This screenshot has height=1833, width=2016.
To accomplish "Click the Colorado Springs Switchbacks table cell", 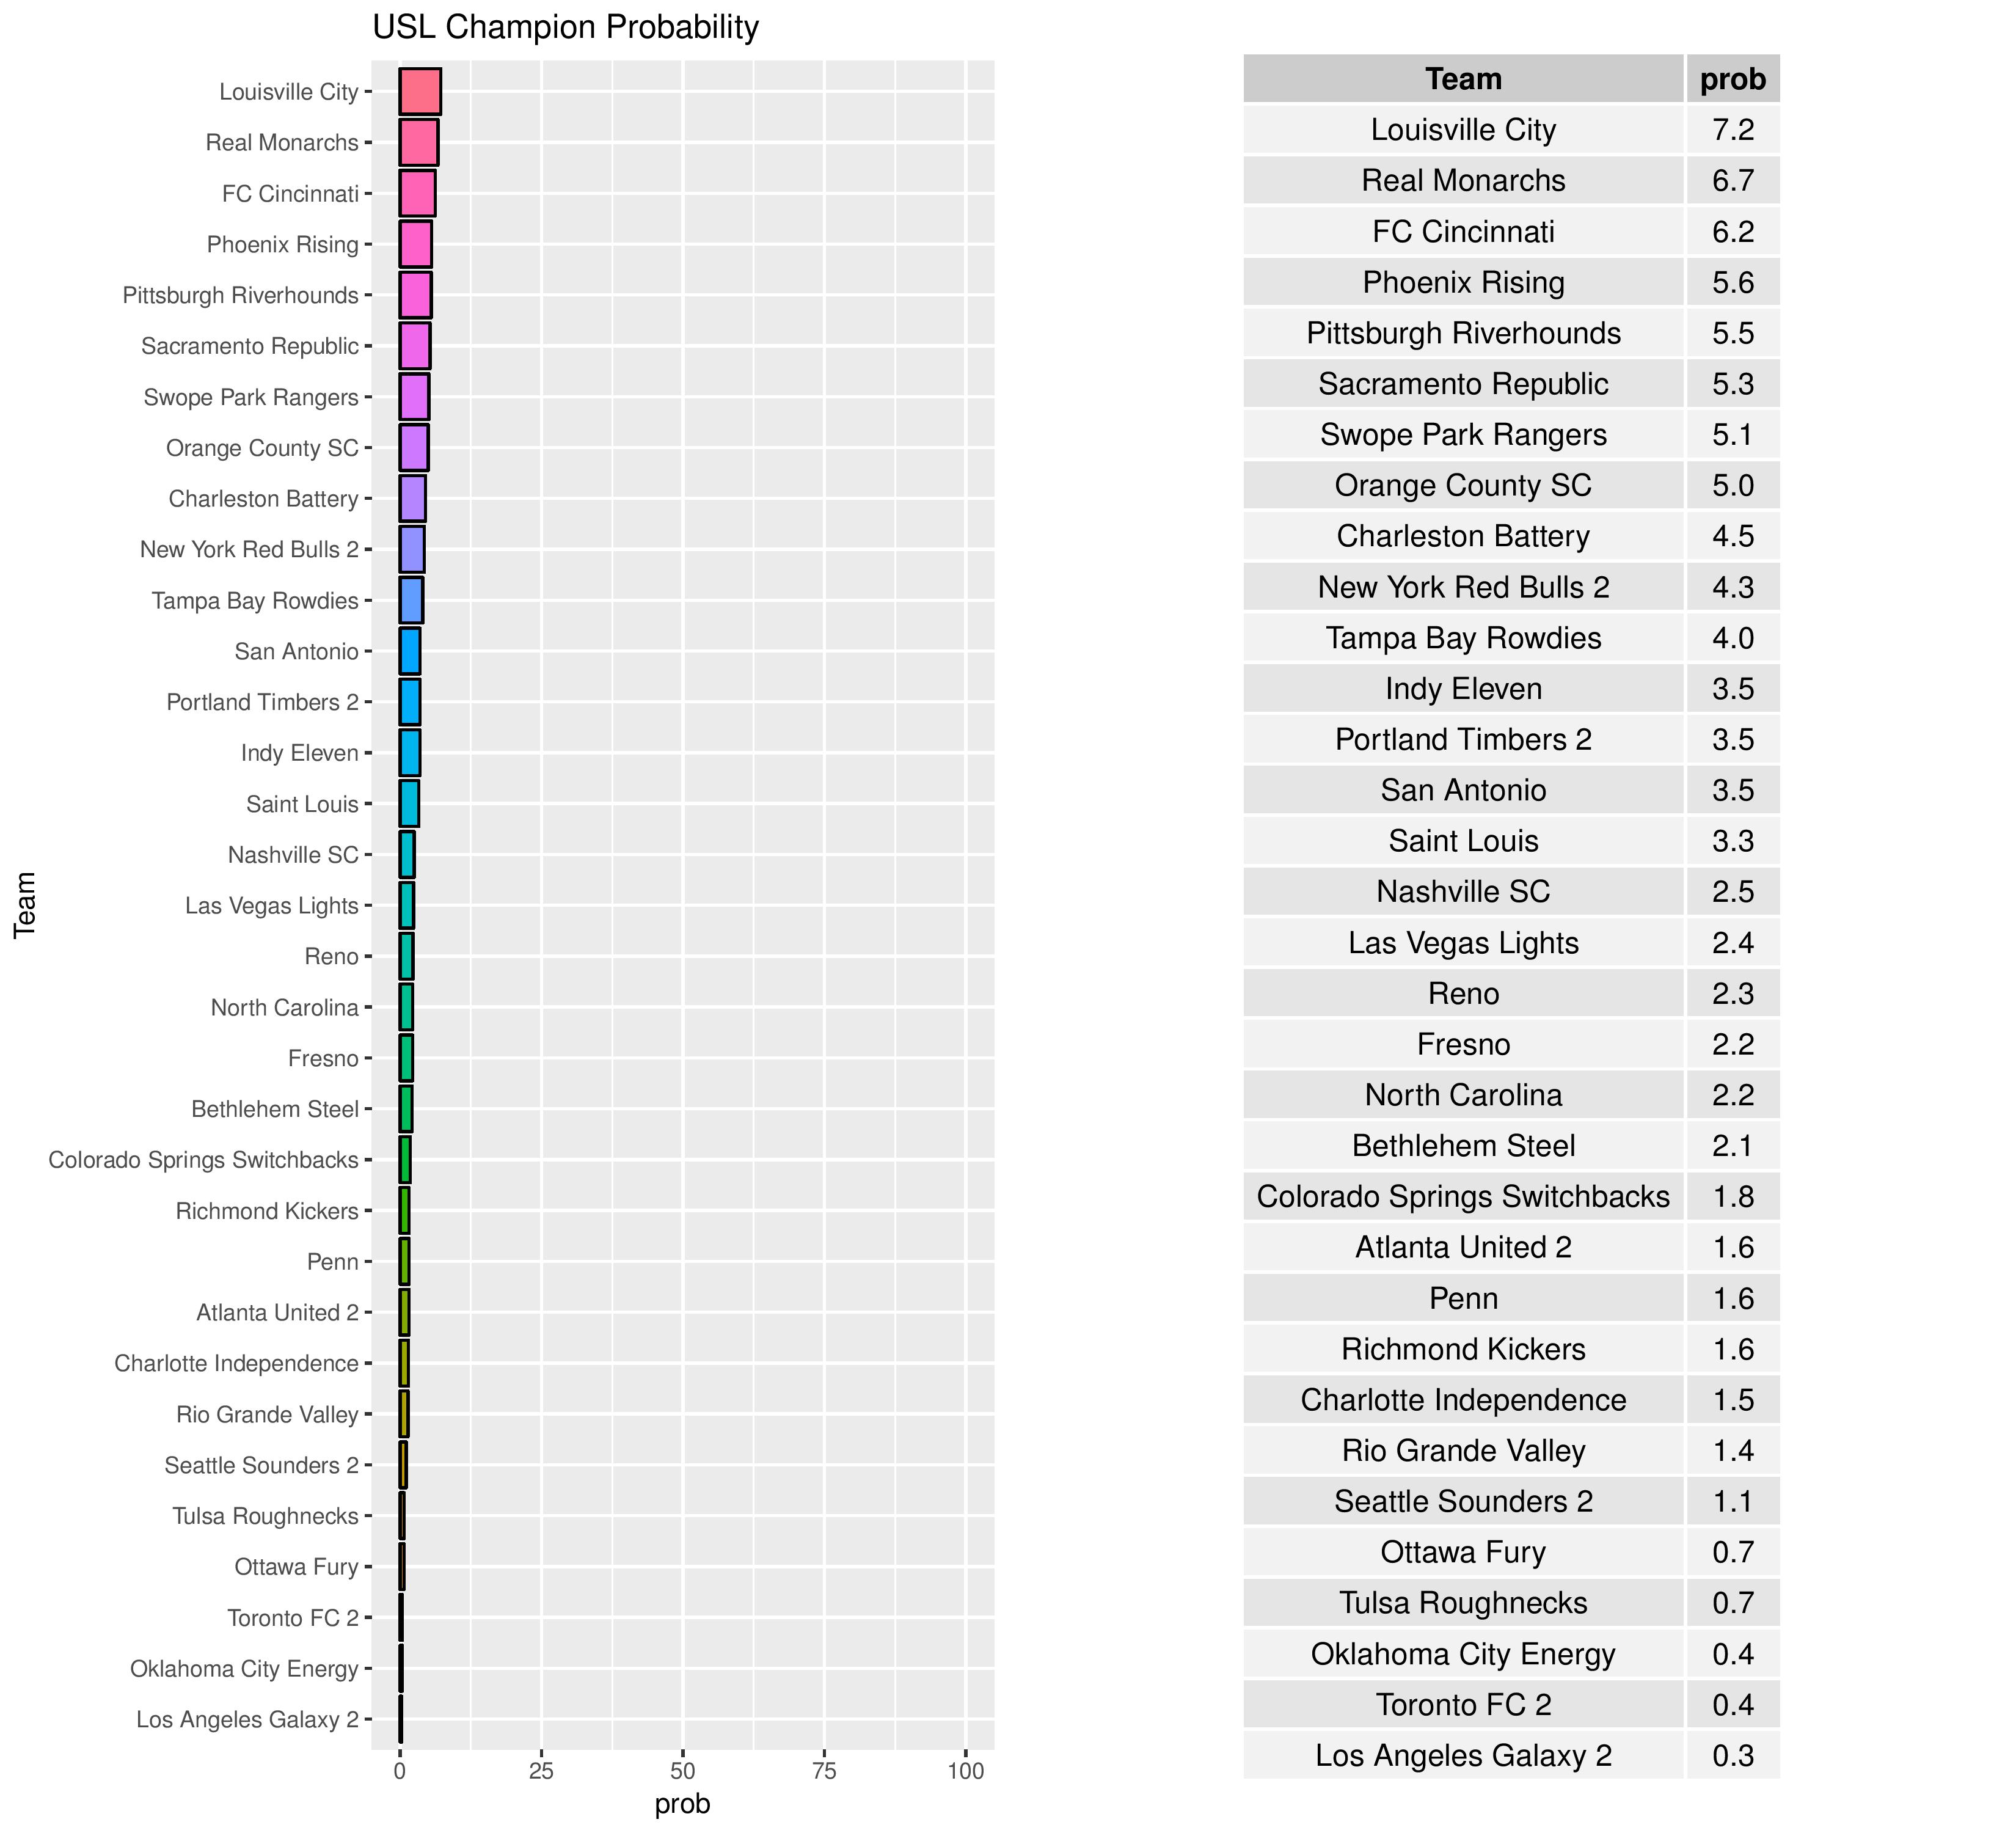I will pos(1463,1197).
